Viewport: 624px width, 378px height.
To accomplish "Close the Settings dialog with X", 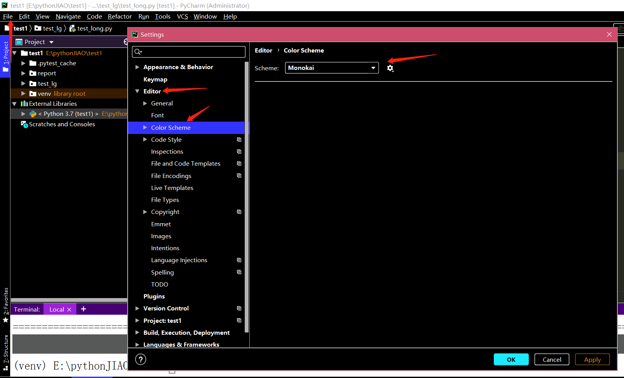I will [609, 34].
